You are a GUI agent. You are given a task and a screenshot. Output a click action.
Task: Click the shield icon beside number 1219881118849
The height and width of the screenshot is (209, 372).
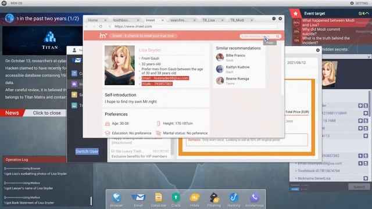366,113
